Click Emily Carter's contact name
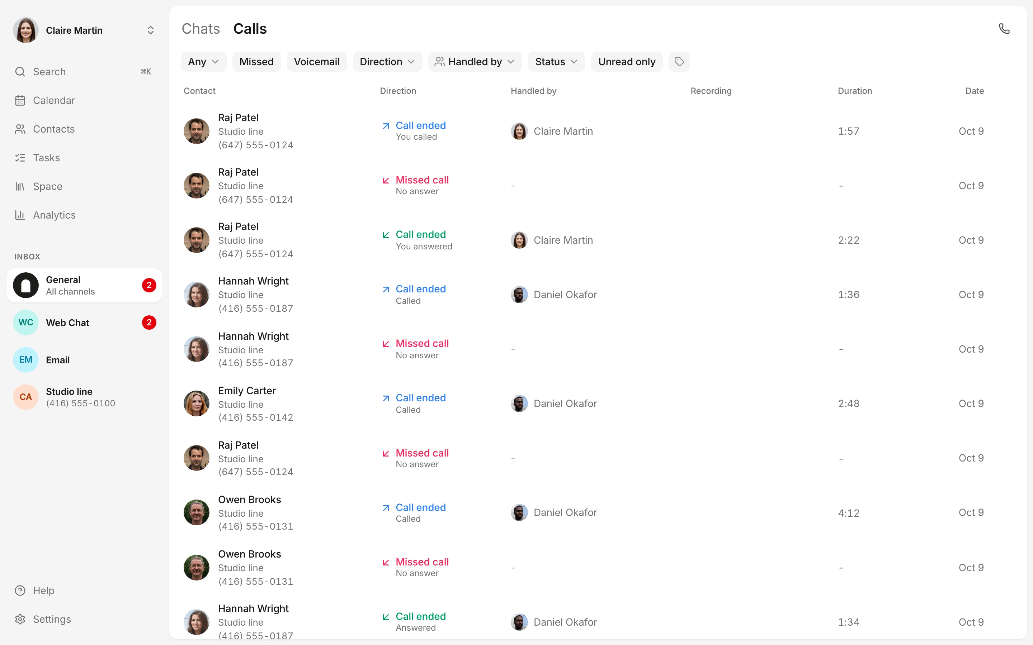This screenshot has width=1033, height=645. [247, 390]
